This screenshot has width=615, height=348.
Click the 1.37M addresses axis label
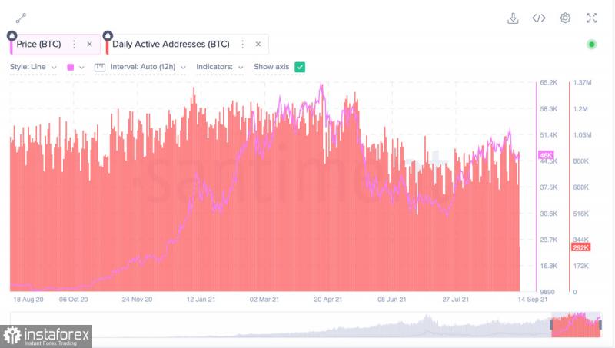(582, 83)
